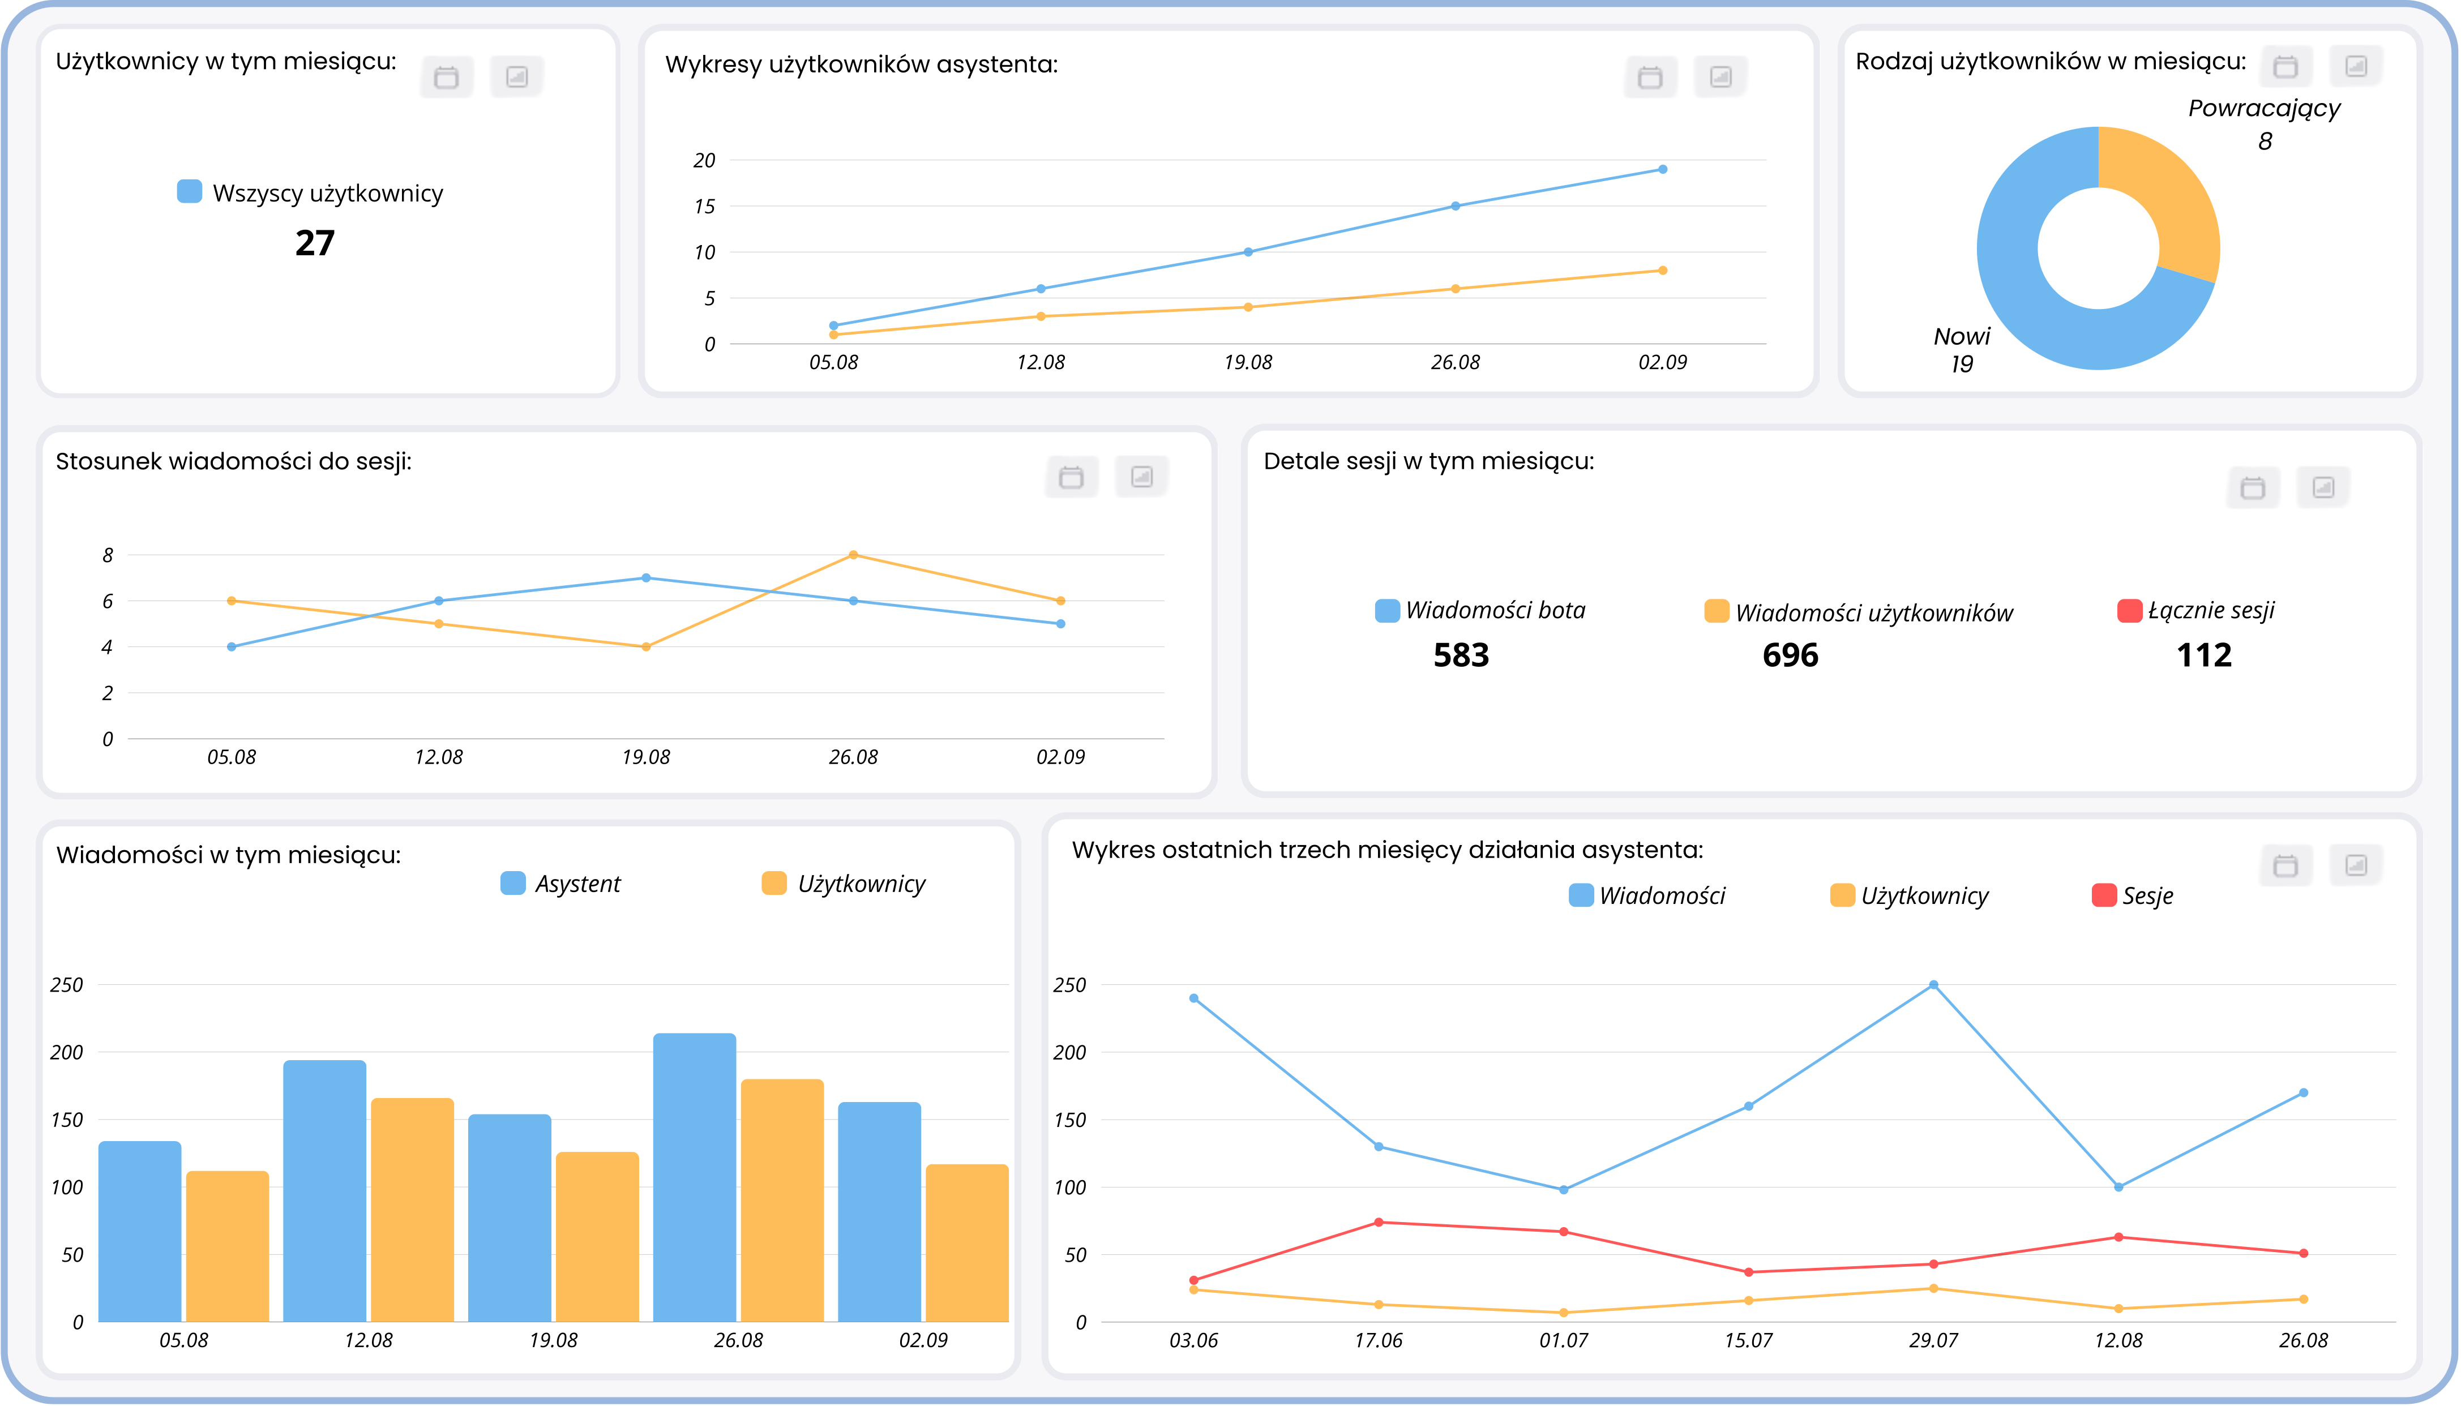Click Stosunek wiadomości do sesji title
Image resolution: width=2461 pixels, height=1406 pixels.
pyautogui.click(x=234, y=461)
